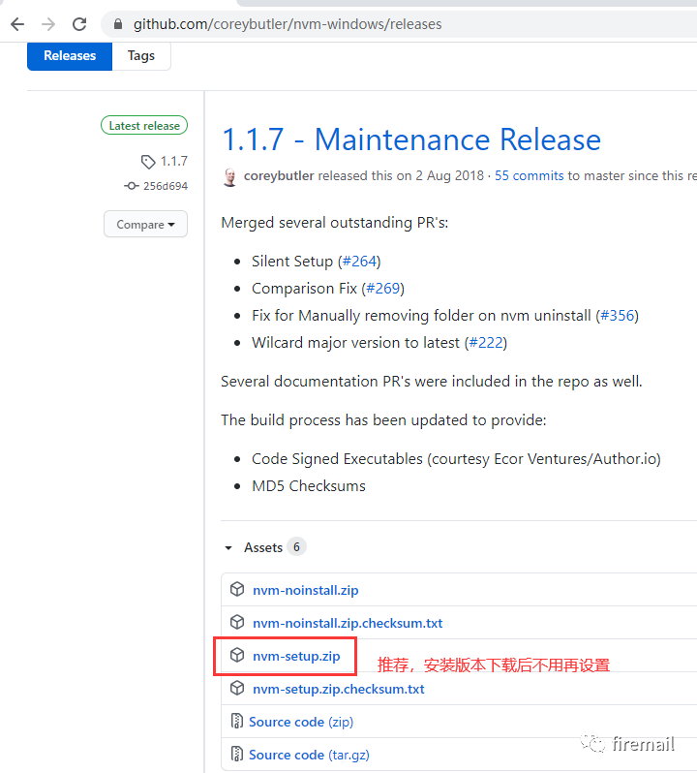
Task: Click the Assets heading label
Action: (263, 547)
